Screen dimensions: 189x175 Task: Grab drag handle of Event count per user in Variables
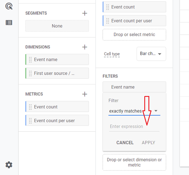pos(30,120)
